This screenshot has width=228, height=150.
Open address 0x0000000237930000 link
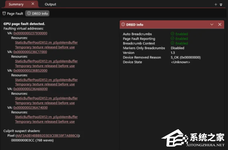point(30,33)
